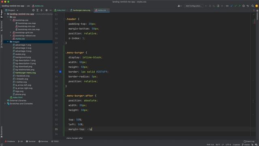Viewport: 259px width, 146px height.
Task: Open Services tool window tab
Action: [43, 142]
